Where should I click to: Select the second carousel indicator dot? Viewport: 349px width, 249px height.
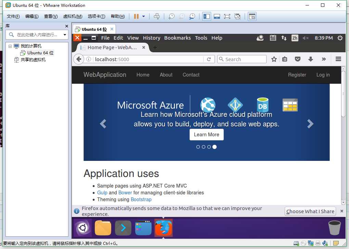pos(204,147)
